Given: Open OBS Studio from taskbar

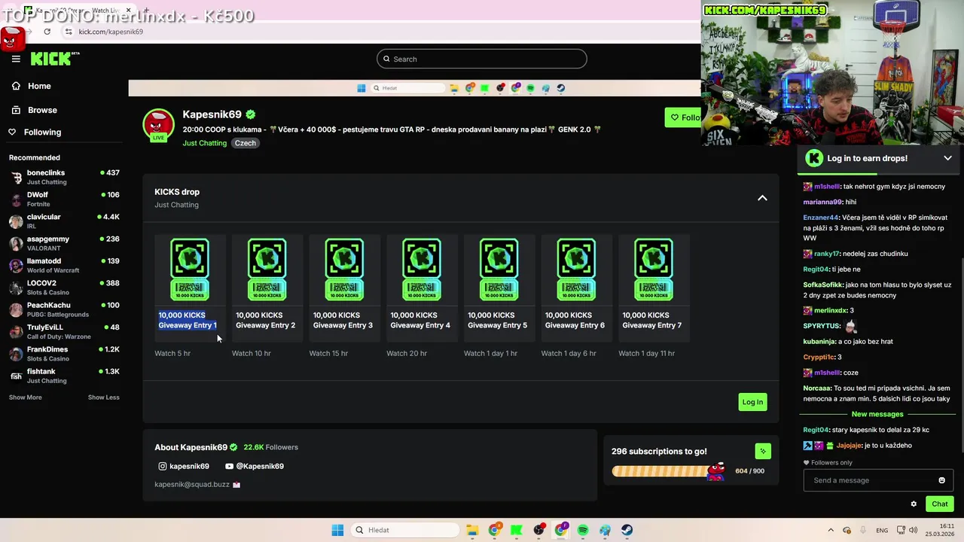Looking at the screenshot, I should click(538, 530).
